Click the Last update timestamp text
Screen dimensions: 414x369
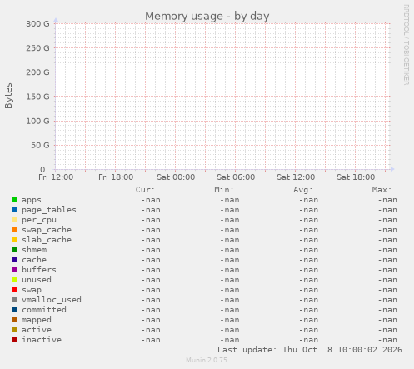(310, 350)
